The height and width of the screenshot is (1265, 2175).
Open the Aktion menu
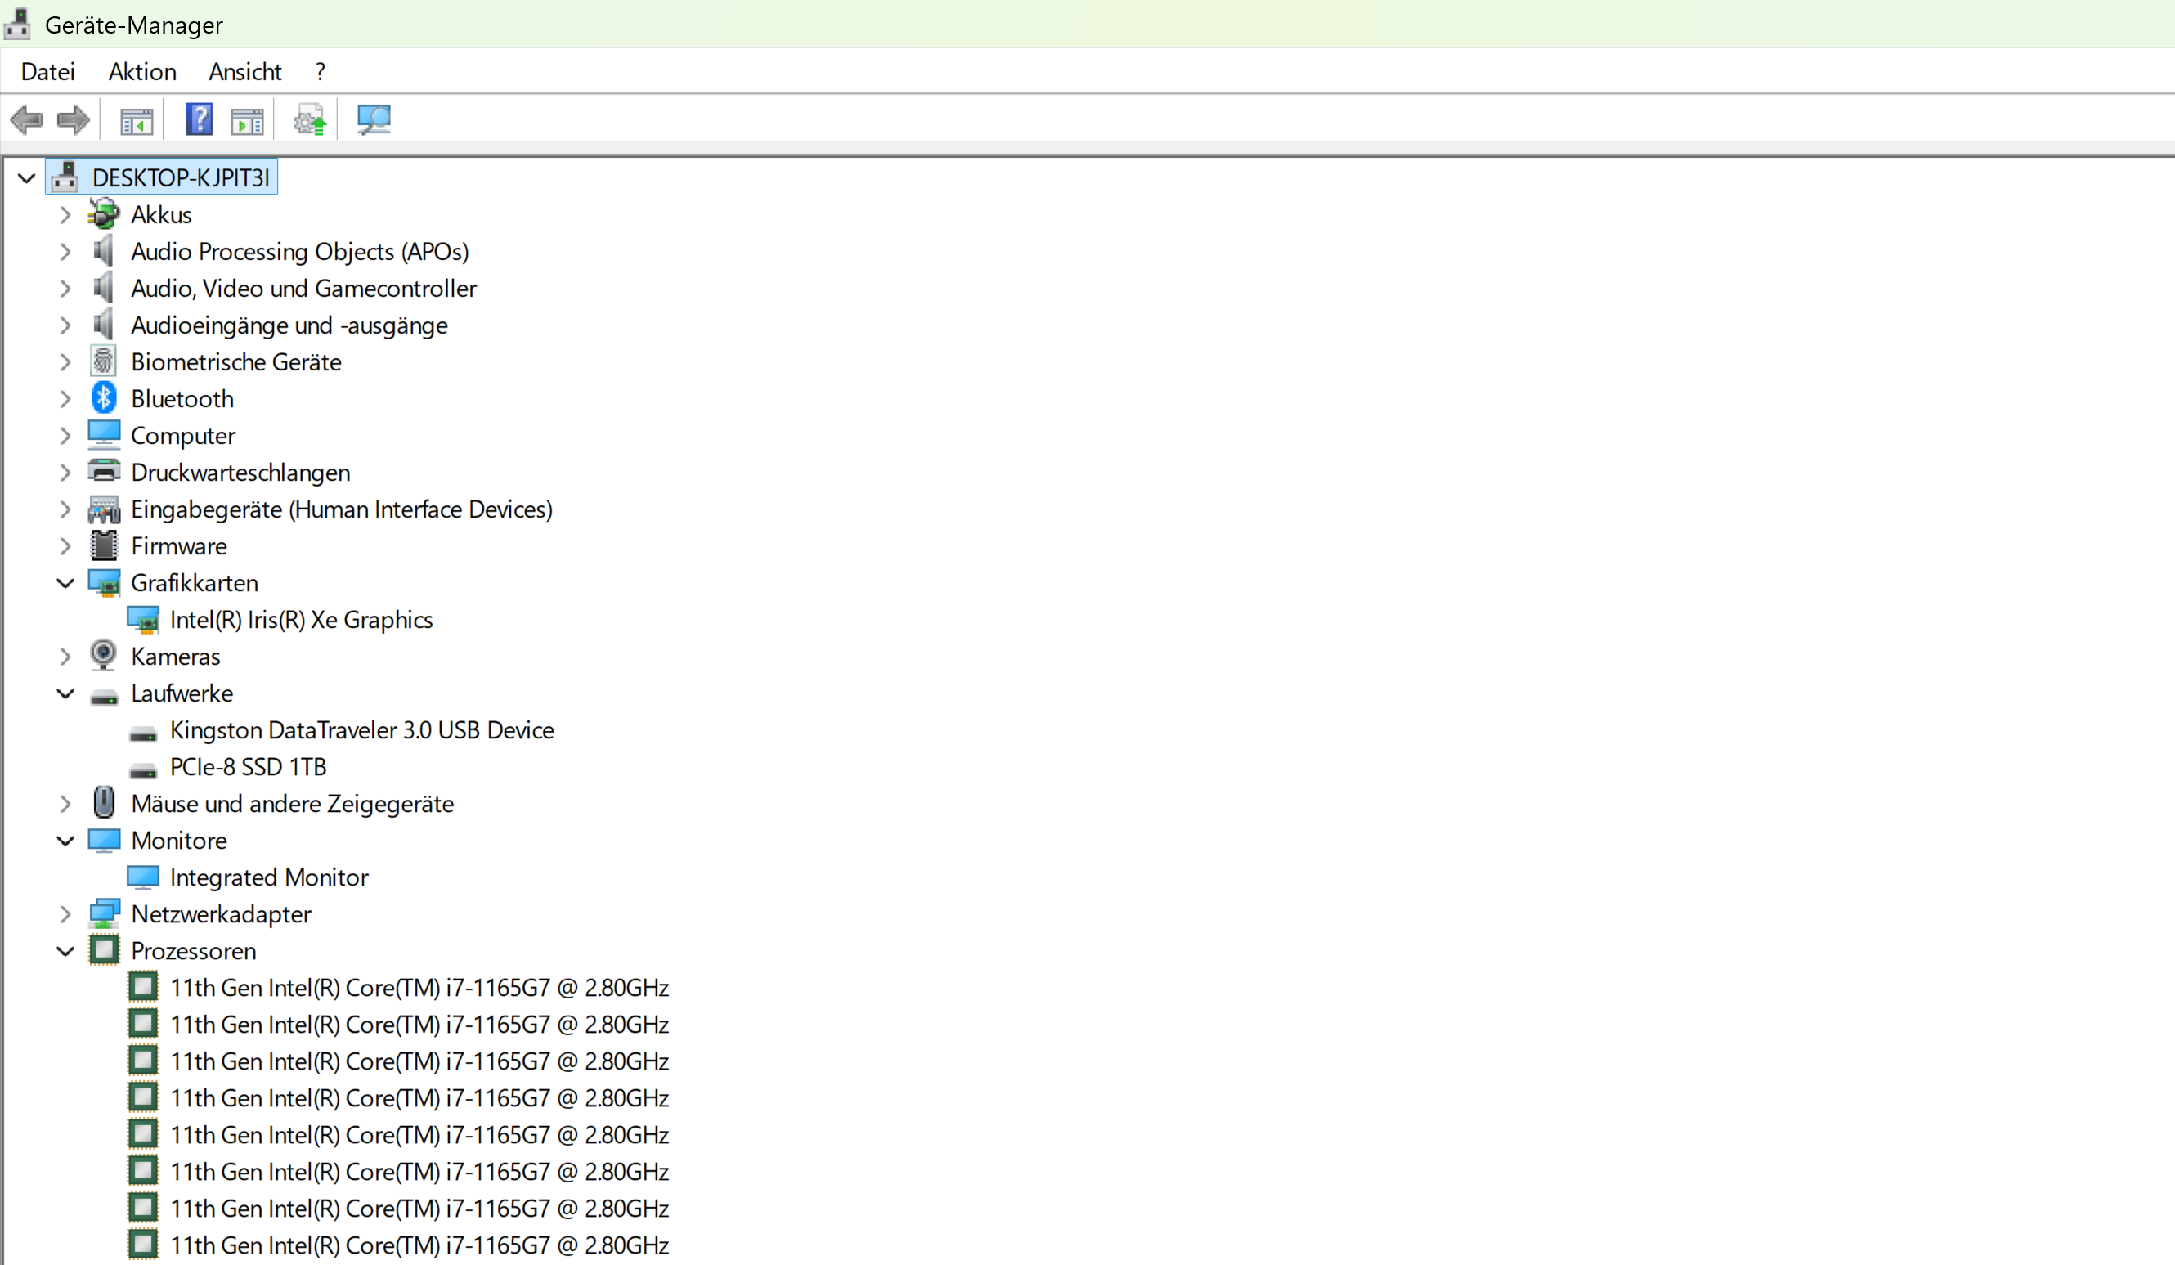(142, 72)
